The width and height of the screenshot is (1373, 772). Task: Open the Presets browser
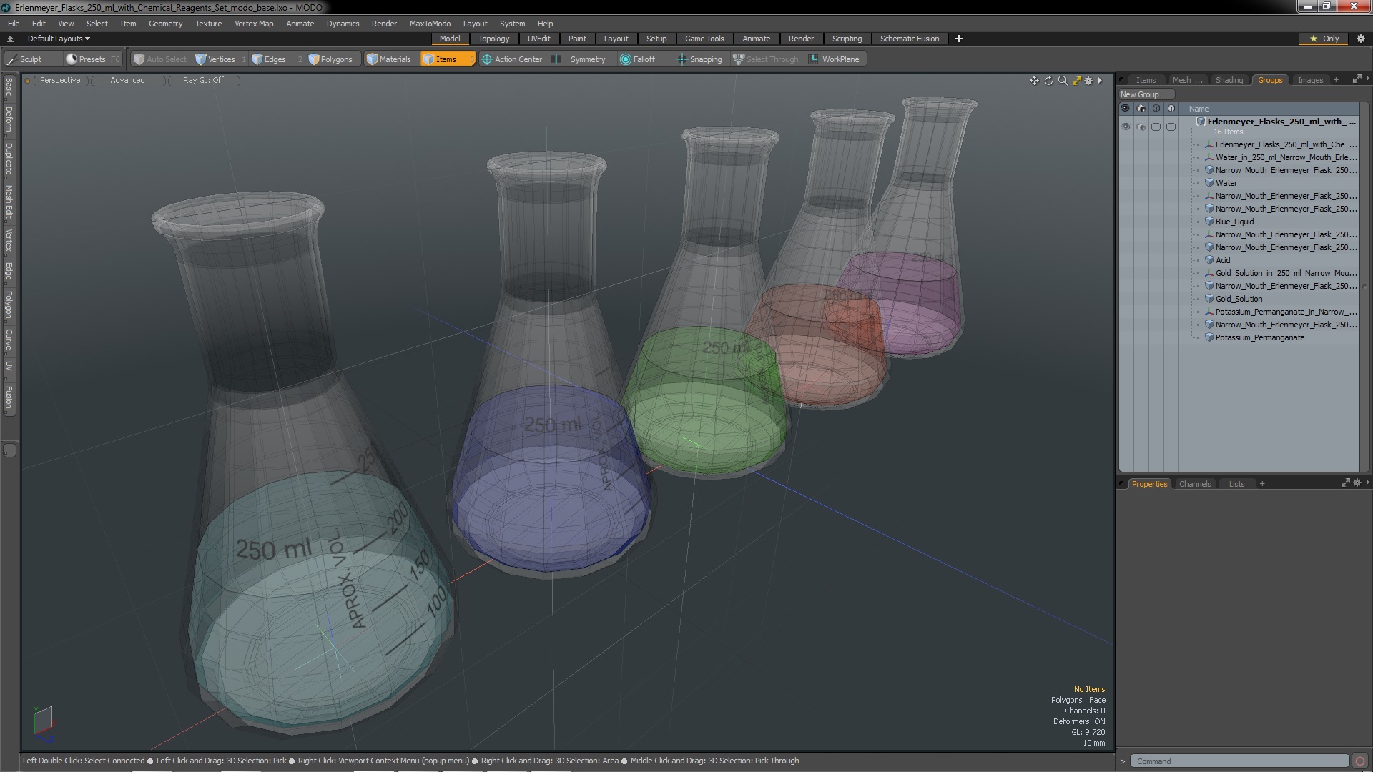coord(92,59)
